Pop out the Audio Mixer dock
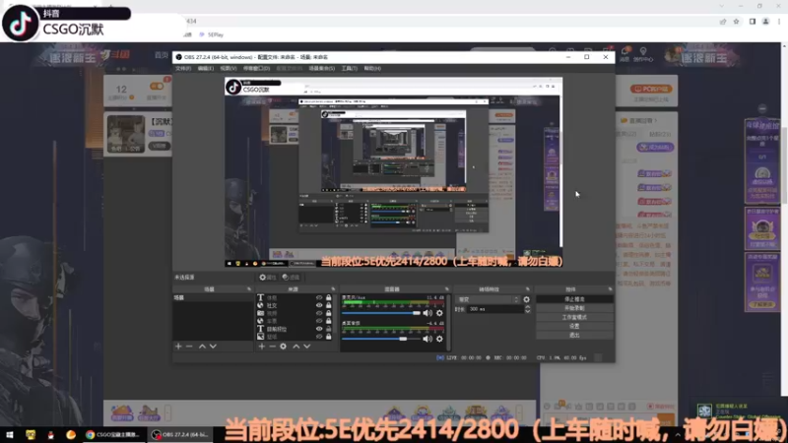Viewport: 788px width, 443px height. [x=447, y=289]
